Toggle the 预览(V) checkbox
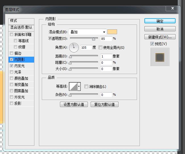Image resolution: width=185 pixels, height=154 pixels. (152, 44)
